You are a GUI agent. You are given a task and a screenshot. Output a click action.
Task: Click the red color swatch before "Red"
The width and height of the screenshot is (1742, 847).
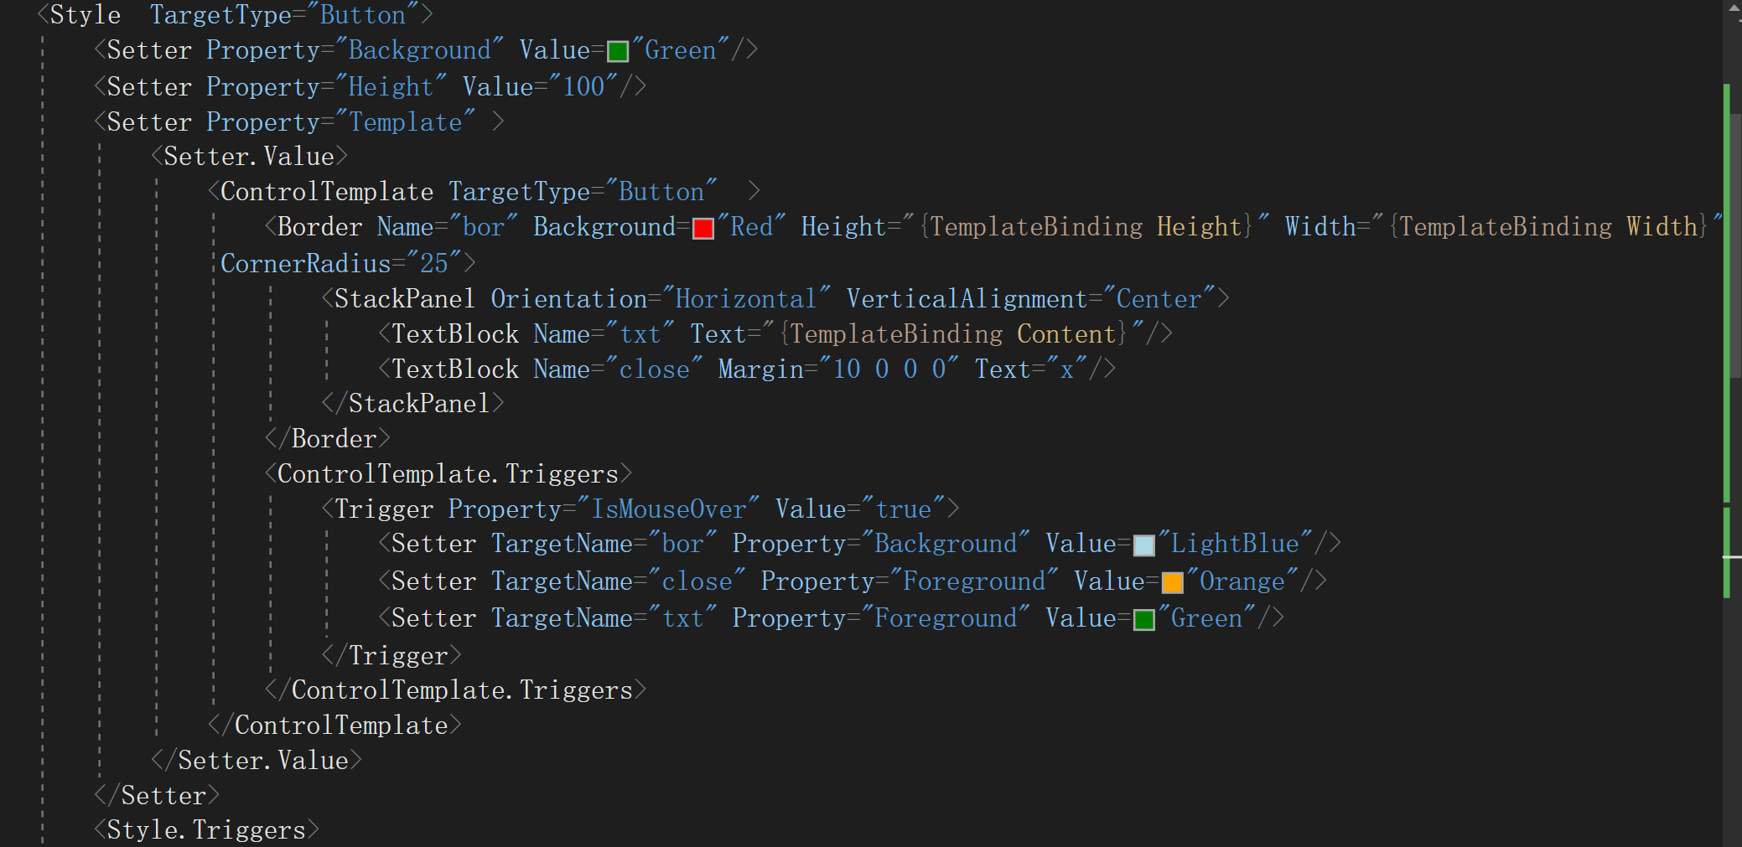pos(703,229)
